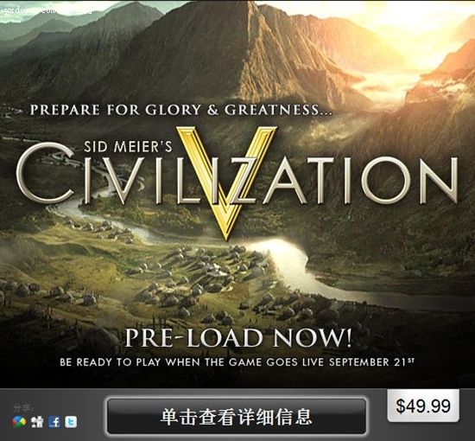Share via the Google Buzz icon
Screen dimensions: 475x441
[x=19, y=422]
